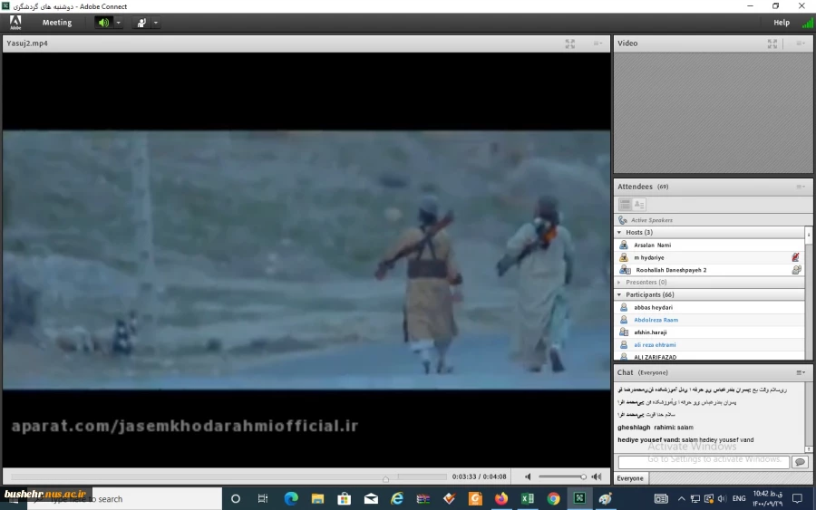Click status icon beside Roohallah Daneshpayeh 2
Image resolution: width=816 pixels, height=510 pixels.
[796, 270]
